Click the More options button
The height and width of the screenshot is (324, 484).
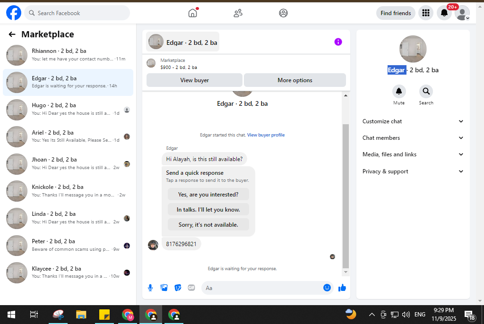pyautogui.click(x=295, y=80)
